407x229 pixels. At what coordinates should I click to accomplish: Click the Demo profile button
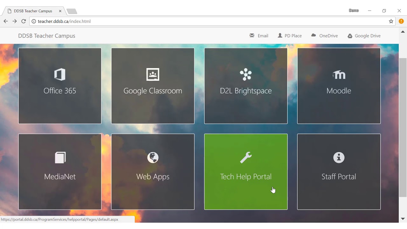pos(354,10)
